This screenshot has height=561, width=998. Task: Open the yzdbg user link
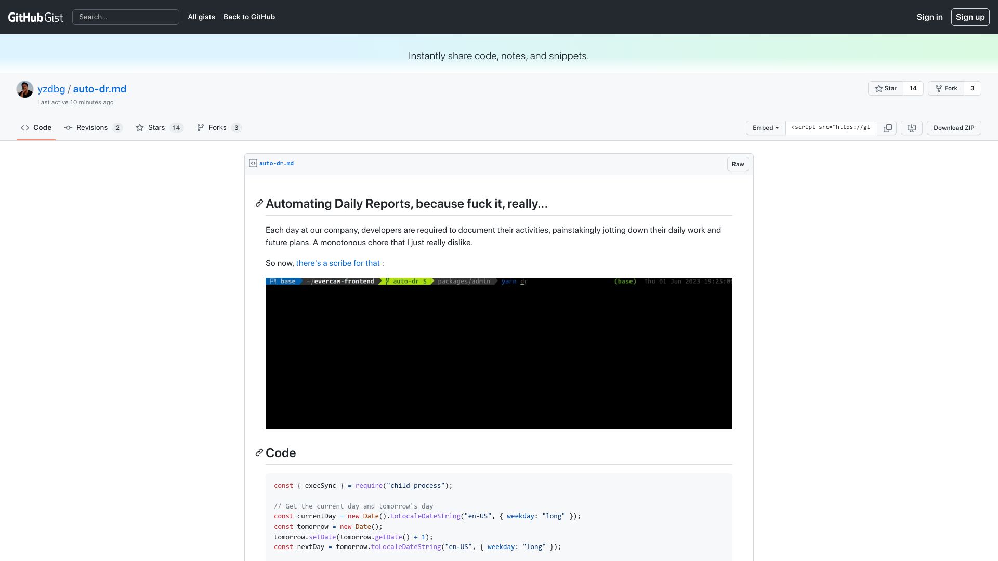[x=51, y=89]
